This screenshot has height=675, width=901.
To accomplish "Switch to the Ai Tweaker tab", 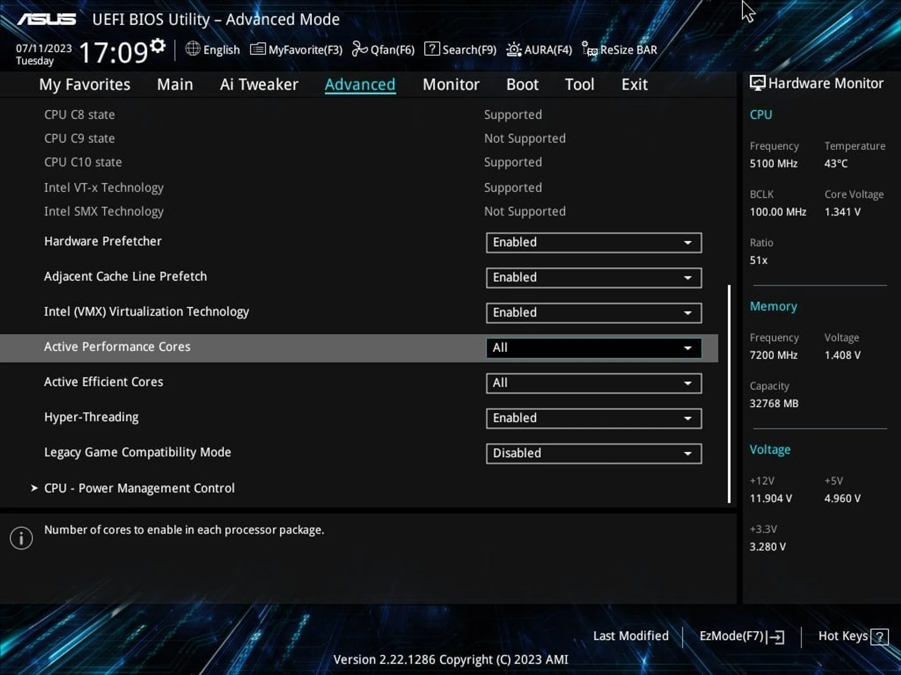I will point(259,84).
